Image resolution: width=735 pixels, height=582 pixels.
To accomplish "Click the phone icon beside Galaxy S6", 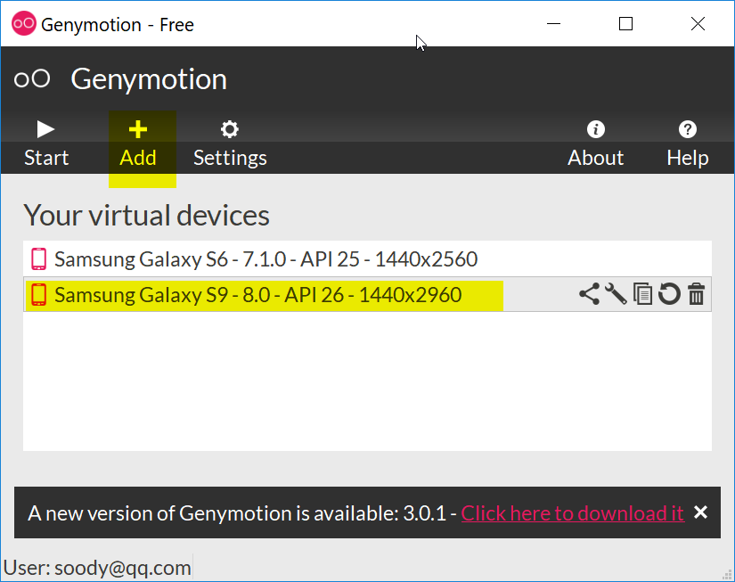I will click(38, 259).
